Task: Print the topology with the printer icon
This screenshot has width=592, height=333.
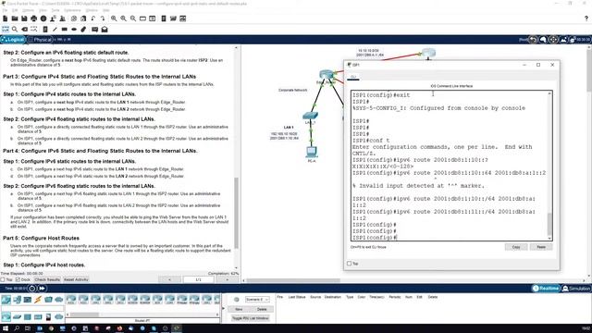Action: 34,18
